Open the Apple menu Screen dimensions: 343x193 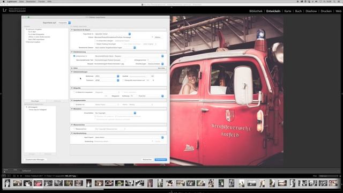3,1
